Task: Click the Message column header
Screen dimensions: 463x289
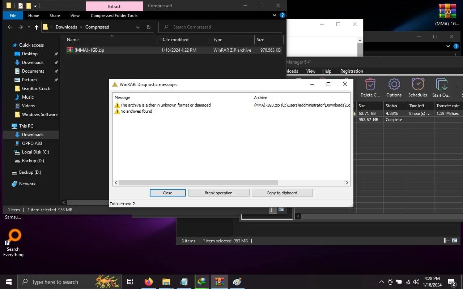Action: click(x=182, y=98)
